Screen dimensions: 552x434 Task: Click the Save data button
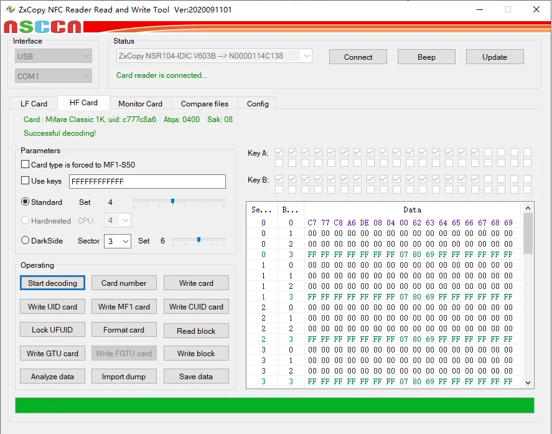pyautogui.click(x=196, y=376)
